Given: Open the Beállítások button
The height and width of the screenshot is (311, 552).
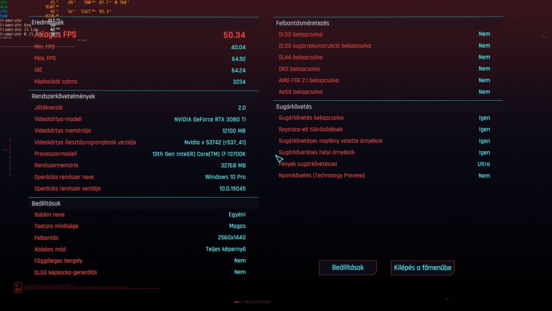Looking at the screenshot, I should 348,267.
